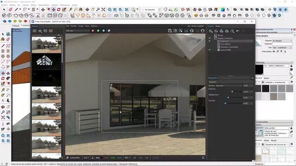Select the wood texture swatch in materials grid
The width and height of the screenshot is (296, 166).
273,96
